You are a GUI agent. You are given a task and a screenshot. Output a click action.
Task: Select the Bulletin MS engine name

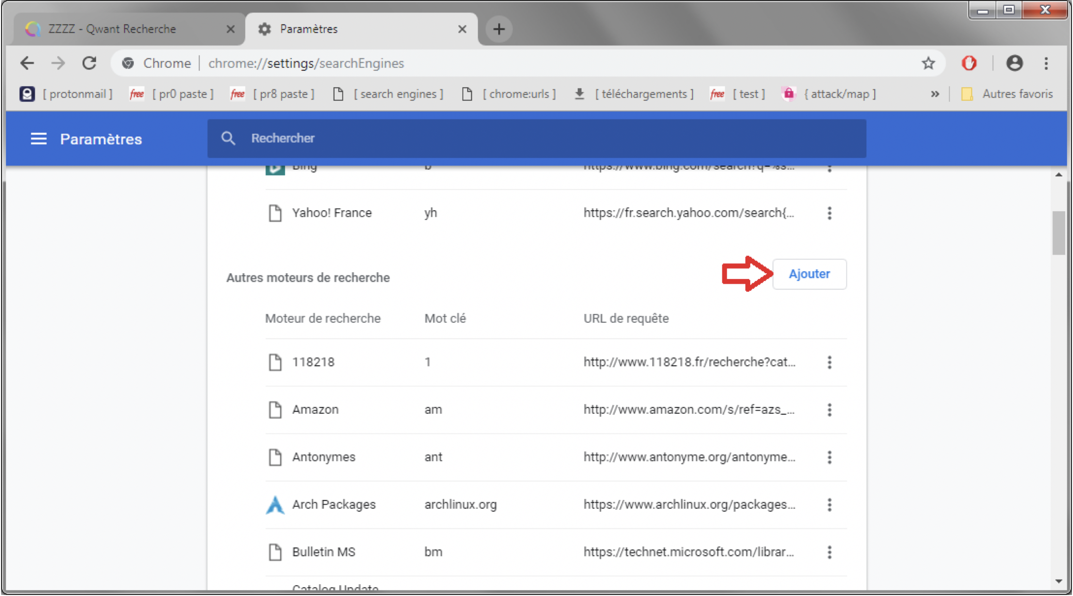(x=324, y=553)
